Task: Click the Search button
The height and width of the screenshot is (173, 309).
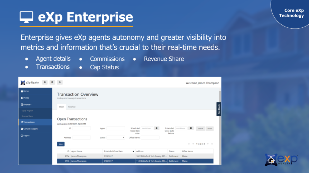Action: 200,129
